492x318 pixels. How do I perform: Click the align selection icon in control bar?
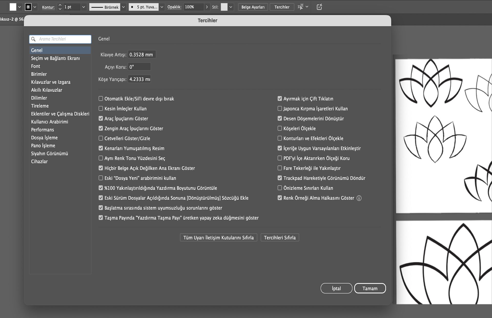300,7
